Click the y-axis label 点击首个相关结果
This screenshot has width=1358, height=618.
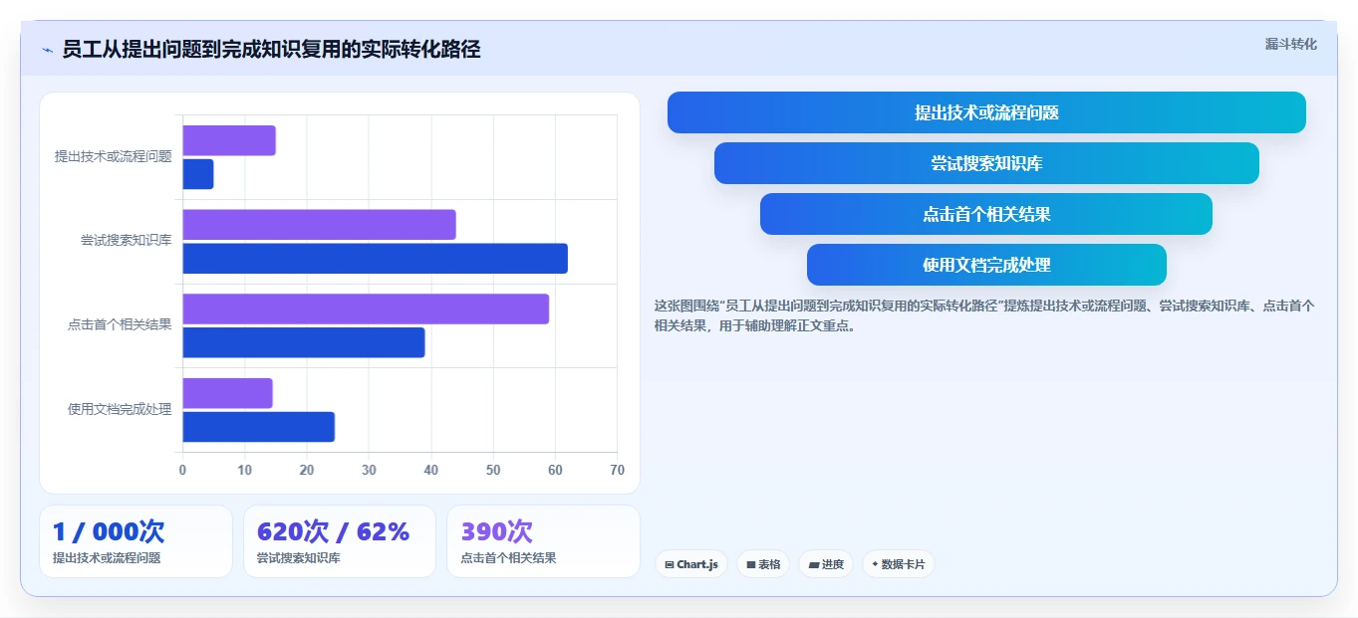pos(120,324)
